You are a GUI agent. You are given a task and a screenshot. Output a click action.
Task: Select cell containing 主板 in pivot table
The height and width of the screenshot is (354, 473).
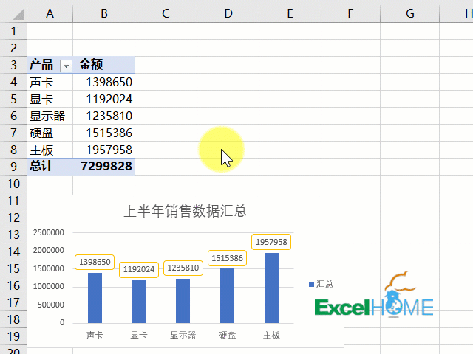[x=50, y=150]
